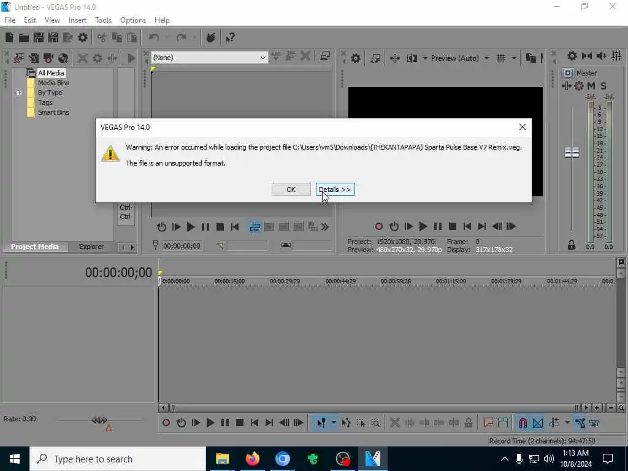
Task: Expand Details >> in warning dialog
Action: (x=335, y=190)
